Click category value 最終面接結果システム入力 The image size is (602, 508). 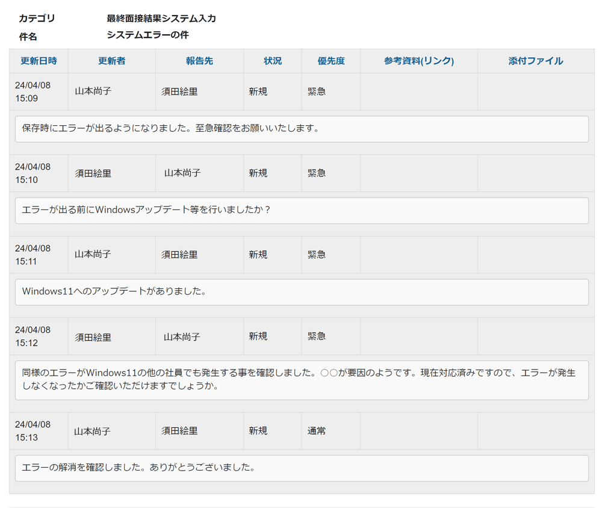point(161,19)
